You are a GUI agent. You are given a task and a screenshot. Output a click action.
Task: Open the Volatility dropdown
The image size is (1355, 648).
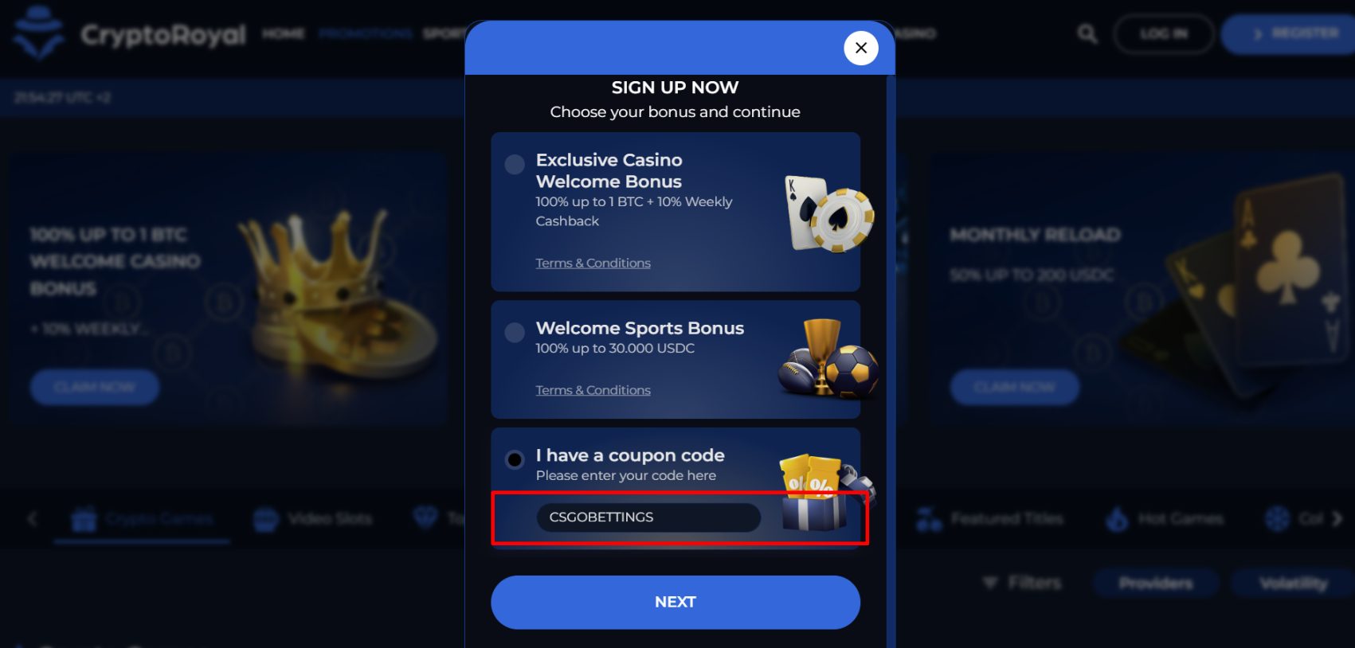click(x=1293, y=584)
